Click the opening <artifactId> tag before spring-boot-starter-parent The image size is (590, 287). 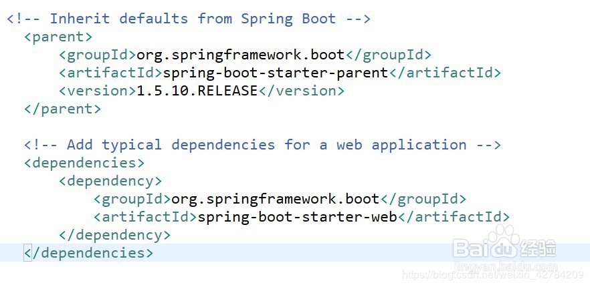110,73
